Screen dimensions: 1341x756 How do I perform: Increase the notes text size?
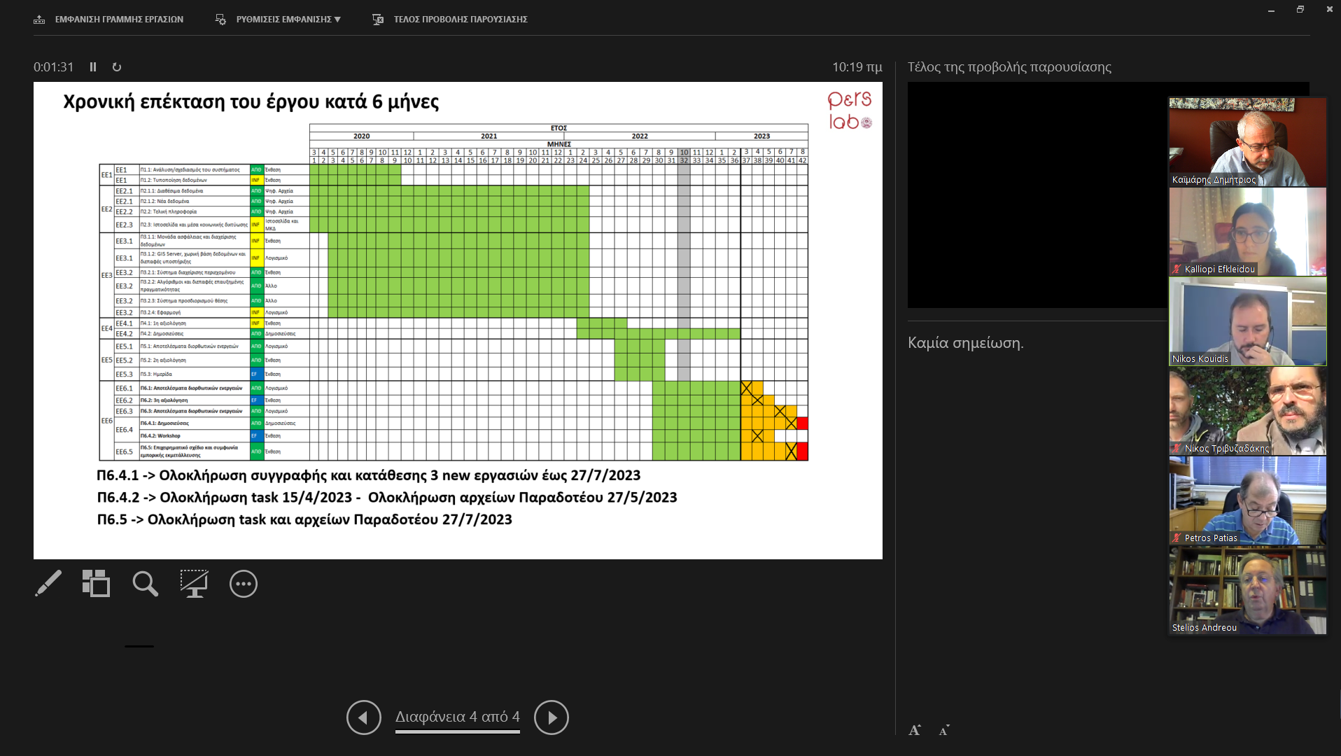pos(915,730)
